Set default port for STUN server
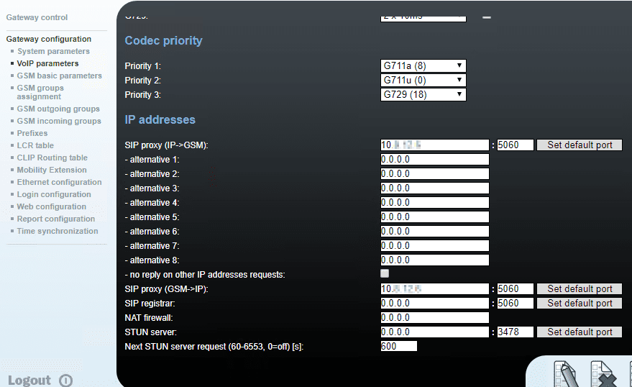This screenshot has width=632, height=387. 580,332
